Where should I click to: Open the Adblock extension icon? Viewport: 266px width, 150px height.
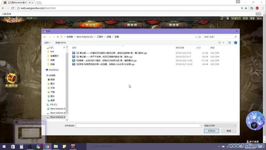[257, 8]
